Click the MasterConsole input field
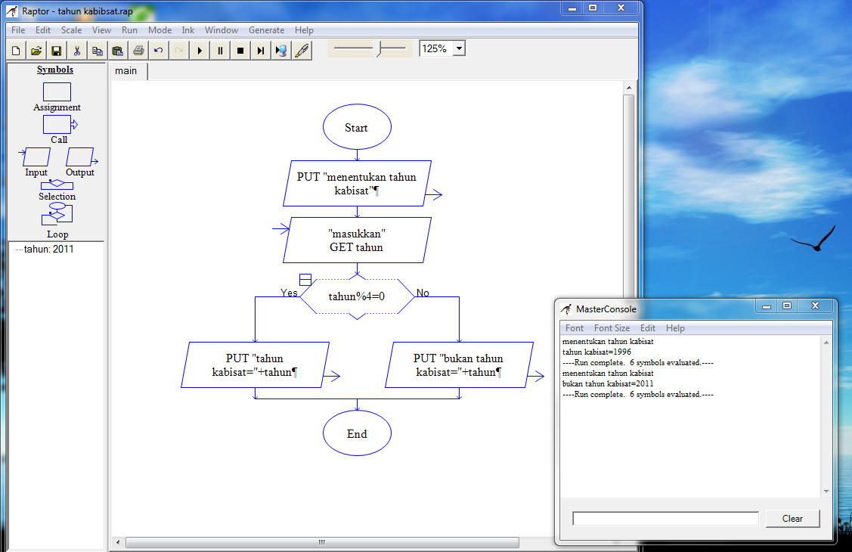Viewport: 852px width, 552px height. tap(665, 518)
